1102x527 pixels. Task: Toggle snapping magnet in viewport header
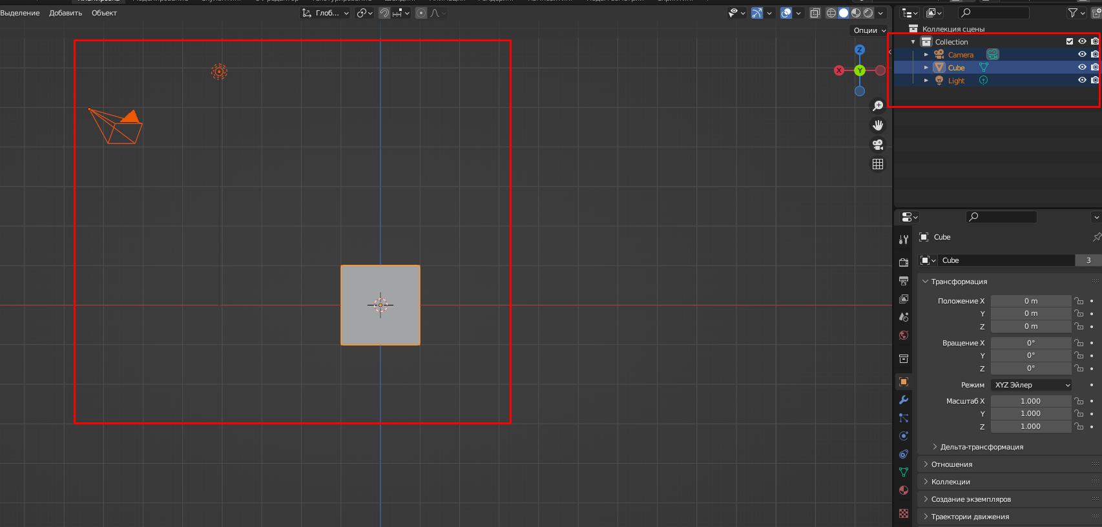pyautogui.click(x=384, y=13)
